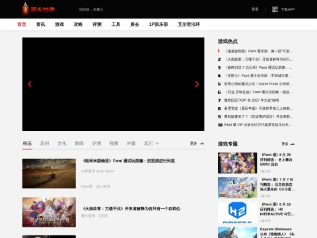Open the 工具 menu item
The image size is (317, 238).
[x=116, y=24]
